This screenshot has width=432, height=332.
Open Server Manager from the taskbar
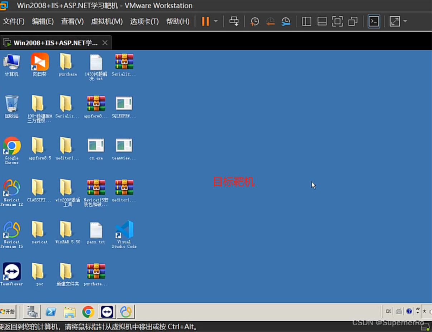click(32, 312)
